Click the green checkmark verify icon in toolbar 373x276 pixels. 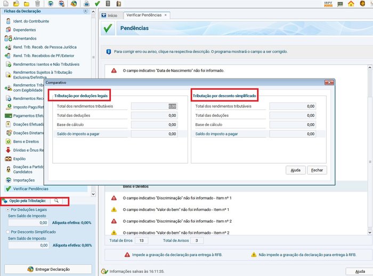[98, 4]
